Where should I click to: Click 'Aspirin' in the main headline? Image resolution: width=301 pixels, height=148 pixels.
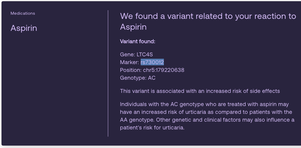[133, 27]
